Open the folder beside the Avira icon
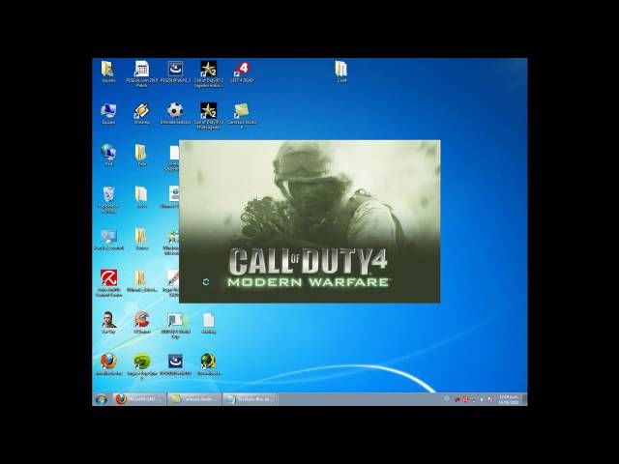The image size is (619, 464). click(142, 280)
